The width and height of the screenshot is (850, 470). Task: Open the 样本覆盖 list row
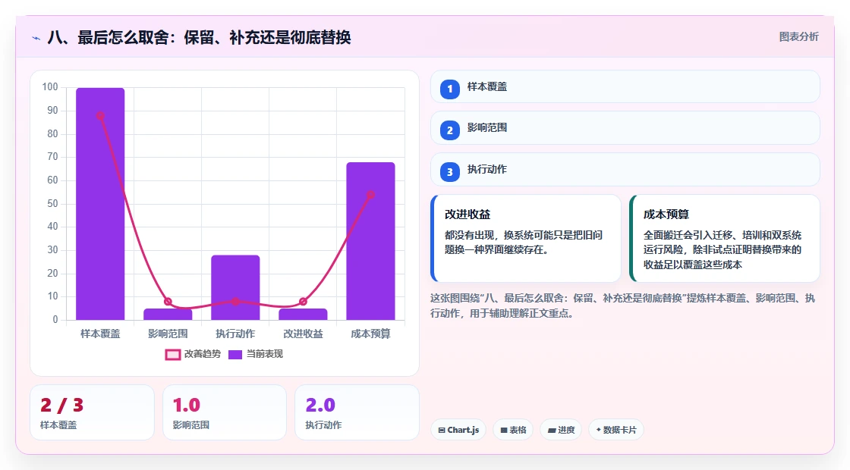(x=625, y=86)
